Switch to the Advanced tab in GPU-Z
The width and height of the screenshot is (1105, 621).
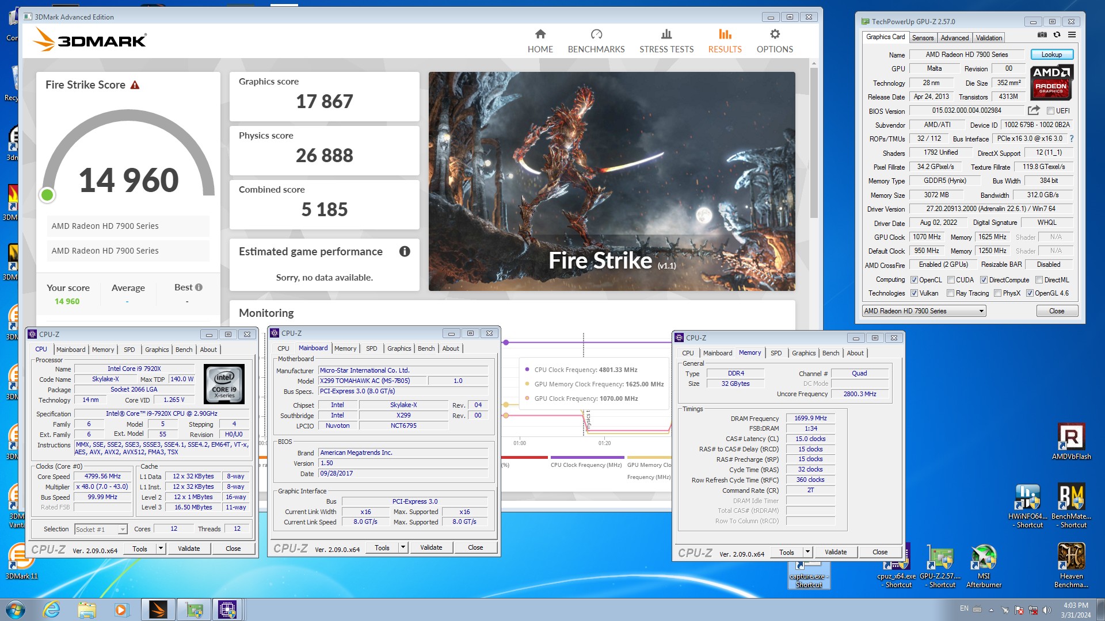(954, 38)
